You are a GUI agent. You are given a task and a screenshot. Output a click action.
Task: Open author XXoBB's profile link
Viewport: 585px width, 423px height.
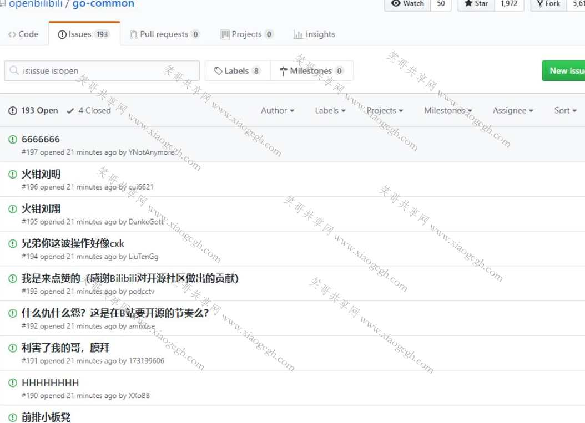[139, 396]
